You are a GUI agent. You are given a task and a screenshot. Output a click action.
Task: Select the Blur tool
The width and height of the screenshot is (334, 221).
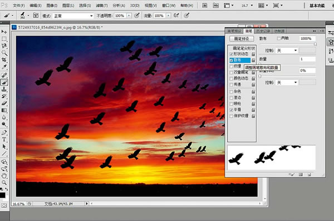coord(4,117)
